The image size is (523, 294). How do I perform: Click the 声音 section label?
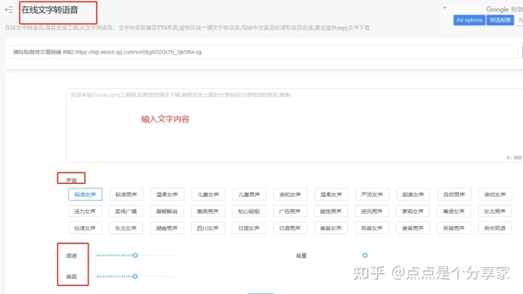pos(71,180)
